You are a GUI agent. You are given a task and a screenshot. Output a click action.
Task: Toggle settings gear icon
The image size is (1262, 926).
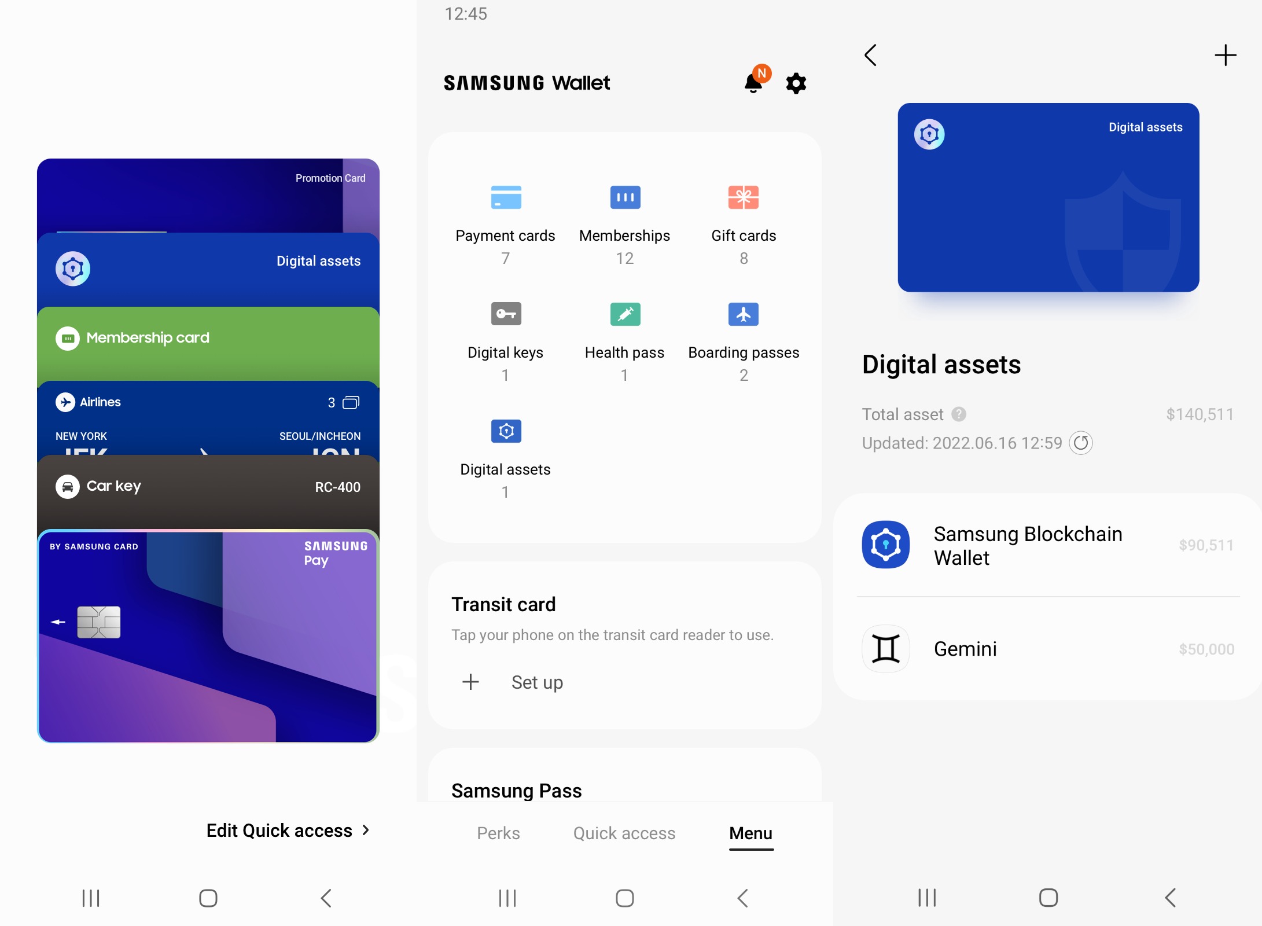point(797,82)
